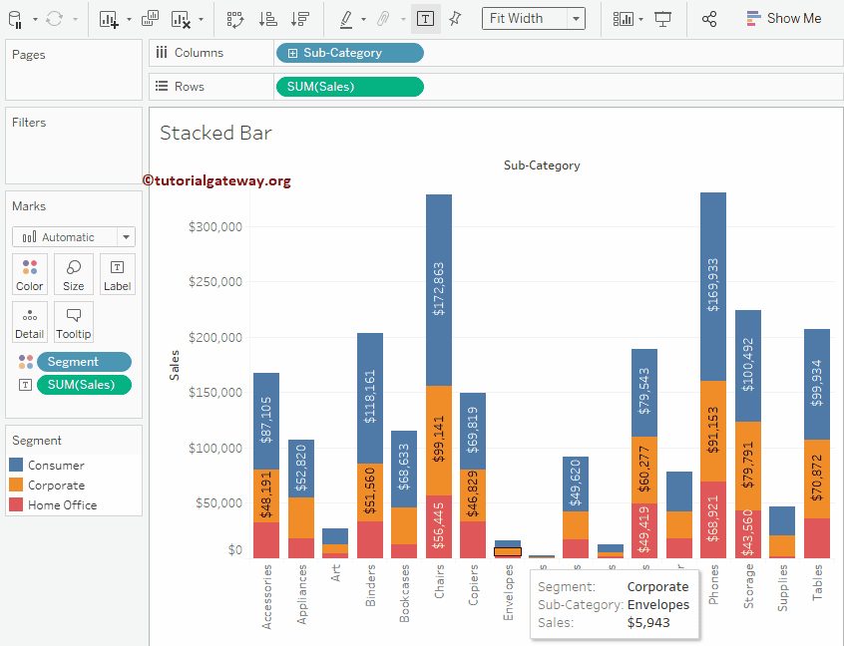Image resolution: width=844 pixels, height=646 pixels.
Task: Click the Segment pill in Marks card
Action: [84, 362]
